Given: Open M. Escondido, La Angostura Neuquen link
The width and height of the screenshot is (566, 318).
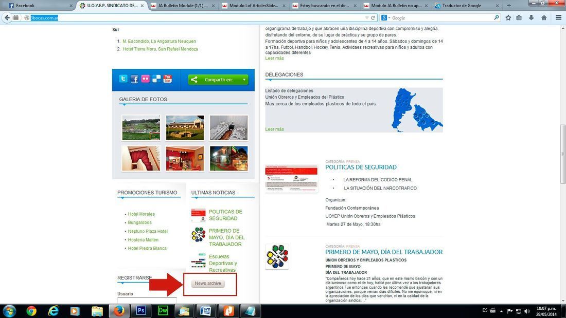Looking at the screenshot, I should (159, 42).
